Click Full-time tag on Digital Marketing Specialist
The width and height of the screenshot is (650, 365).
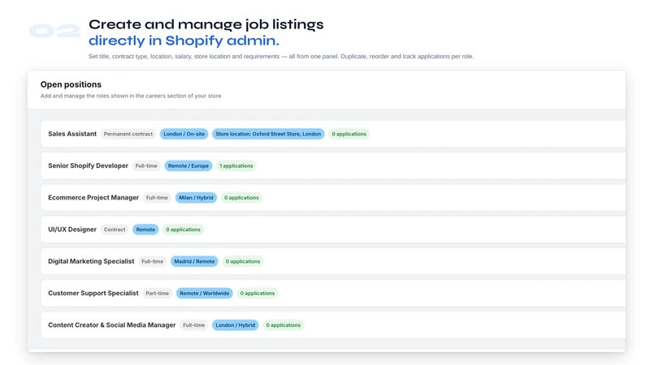coord(153,261)
